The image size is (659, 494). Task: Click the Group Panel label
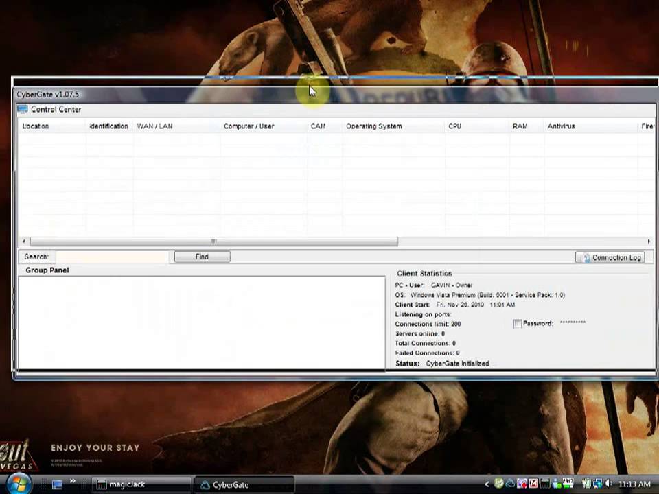tap(47, 270)
